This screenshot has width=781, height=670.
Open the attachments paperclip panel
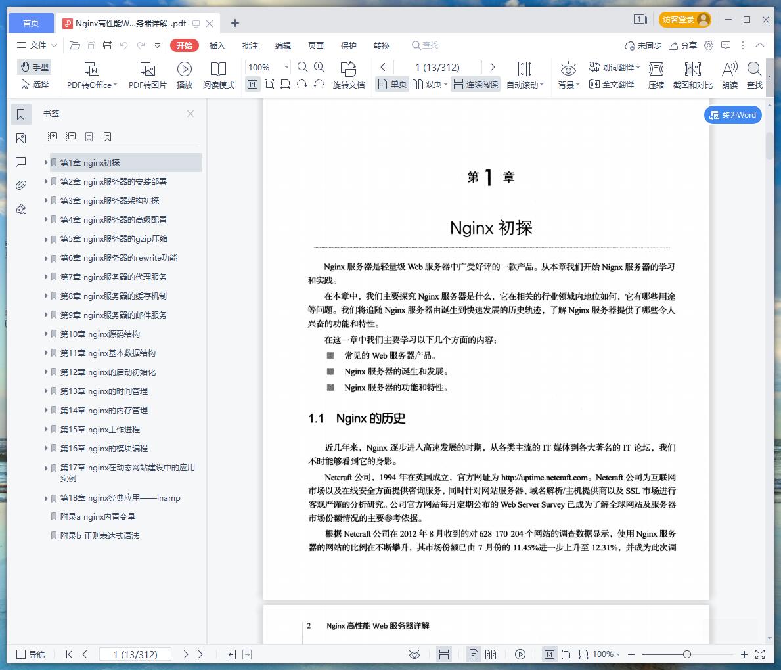pyautogui.click(x=21, y=185)
